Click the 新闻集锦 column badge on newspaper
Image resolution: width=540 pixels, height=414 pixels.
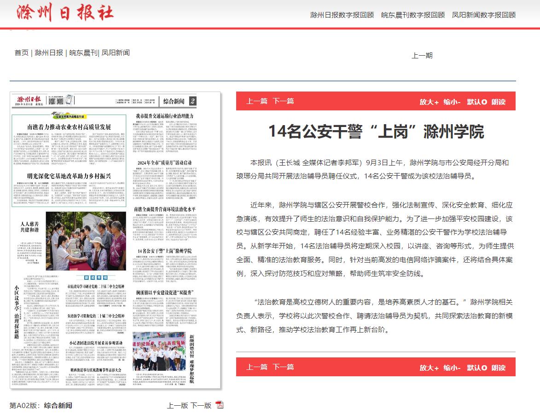[x=96, y=277]
